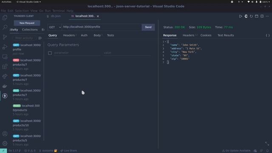Open the activity filter menu lines icon
The image size is (272, 153).
[40, 38]
